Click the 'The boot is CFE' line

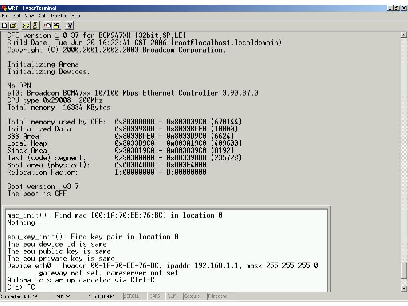[37, 194]
